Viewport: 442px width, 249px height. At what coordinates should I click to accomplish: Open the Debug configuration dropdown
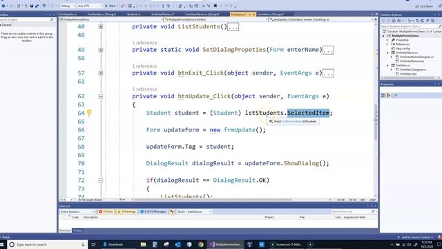(x=68, y=6)
